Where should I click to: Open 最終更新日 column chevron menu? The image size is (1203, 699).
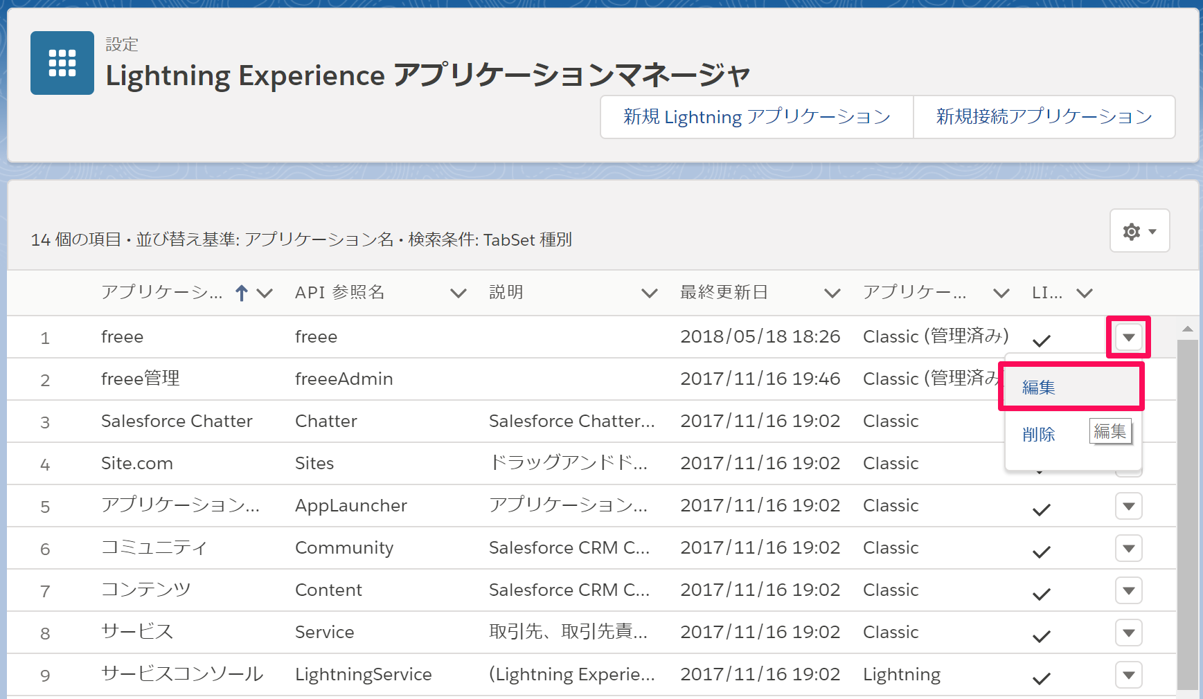point(832,293)
